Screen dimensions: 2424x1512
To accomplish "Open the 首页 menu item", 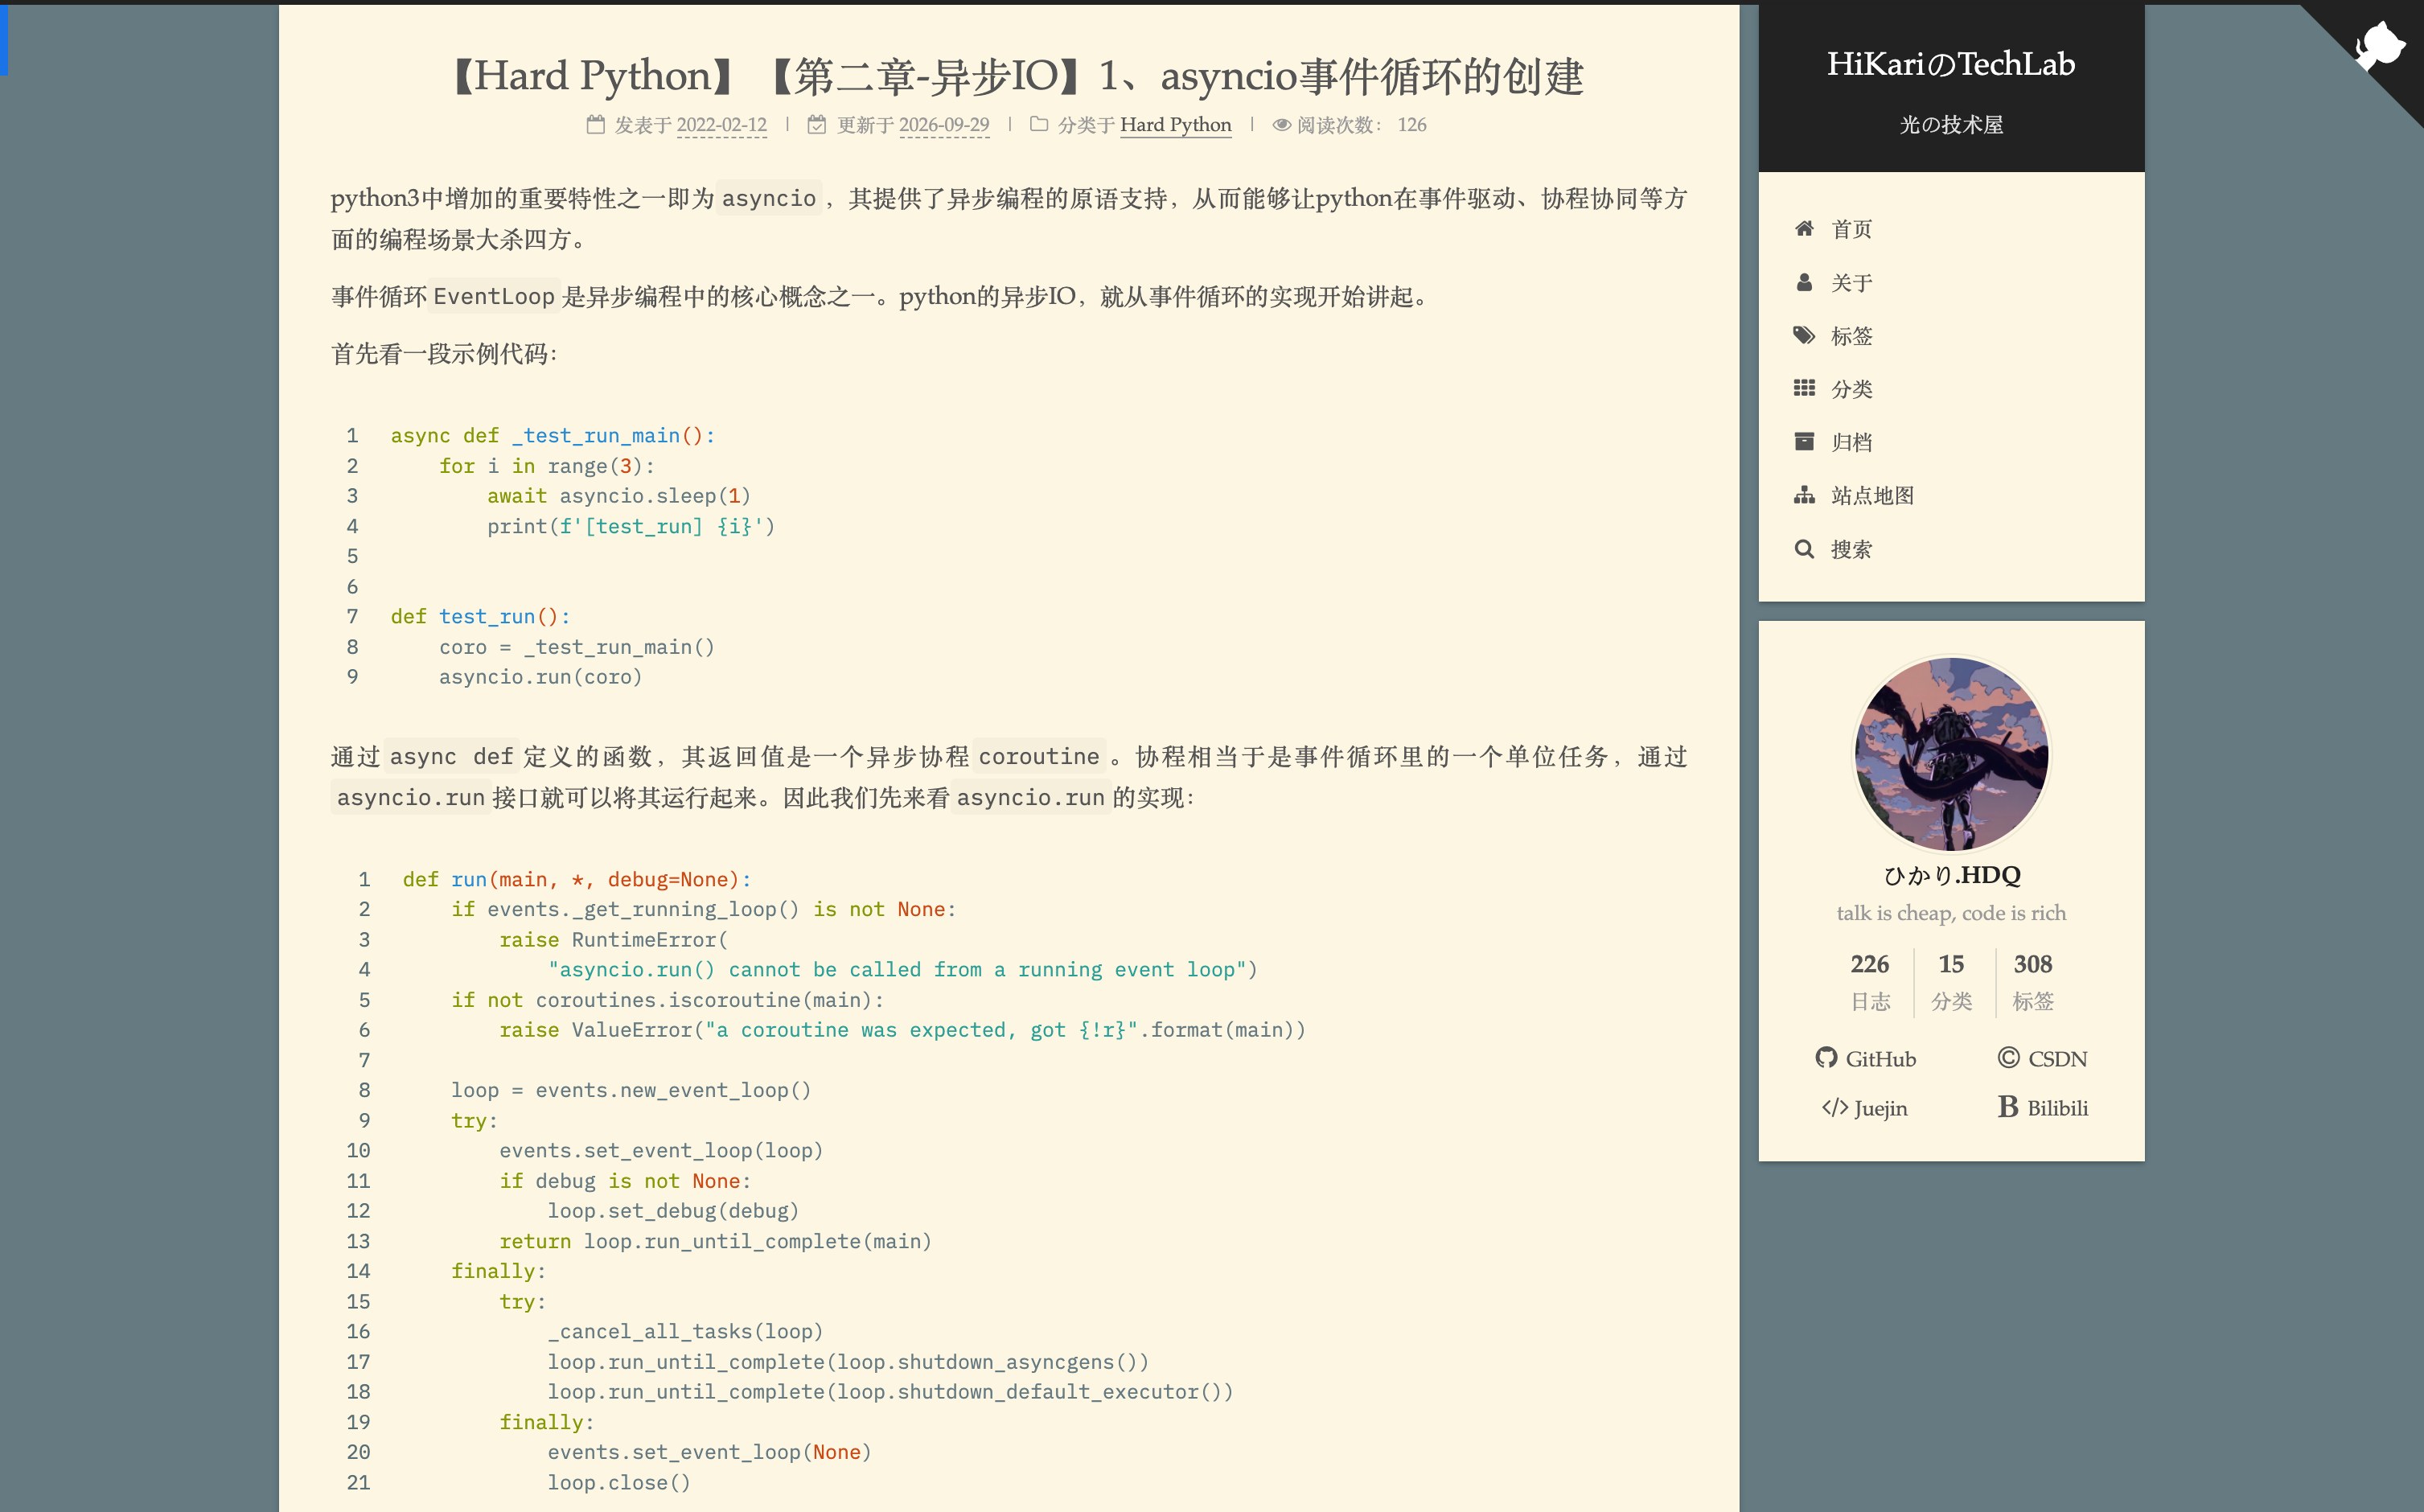I will (x=1851, y=229).
